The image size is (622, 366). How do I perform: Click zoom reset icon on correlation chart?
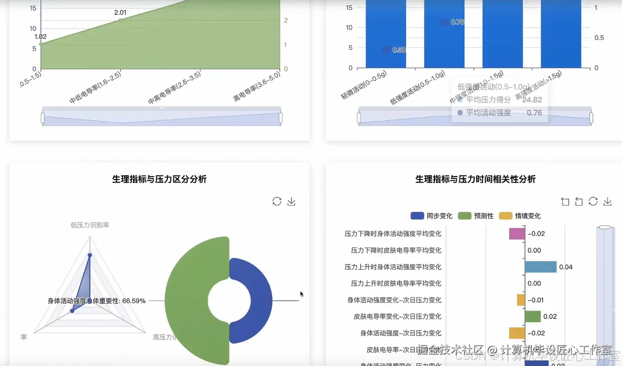(578, 201)
